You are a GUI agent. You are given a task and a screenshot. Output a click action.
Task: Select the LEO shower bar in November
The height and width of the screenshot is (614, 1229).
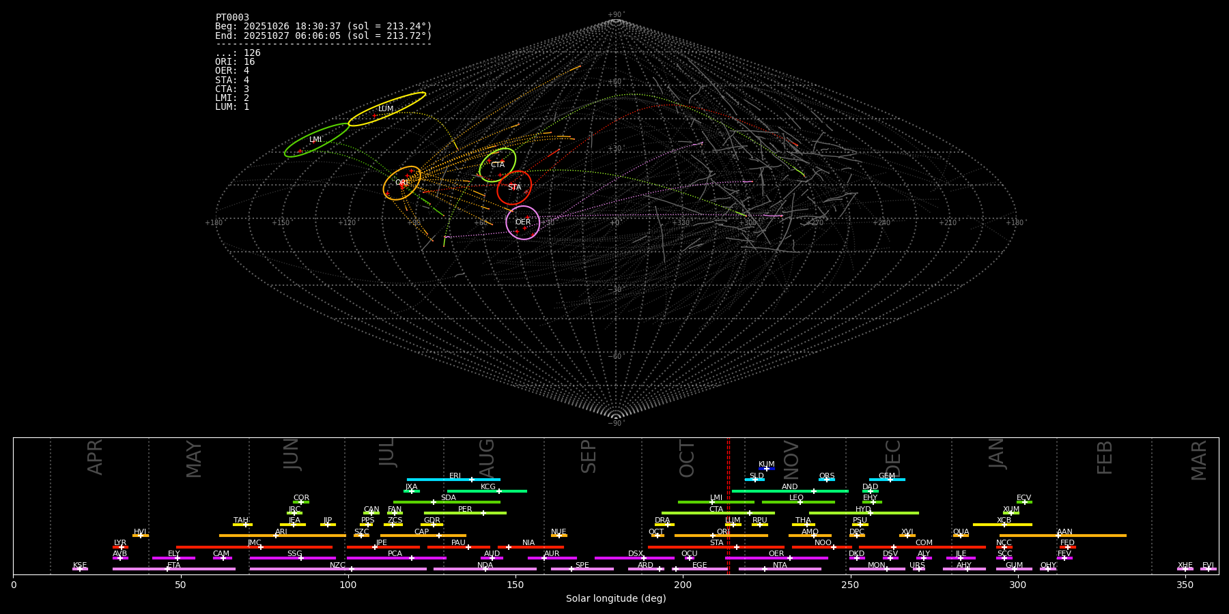798,502
